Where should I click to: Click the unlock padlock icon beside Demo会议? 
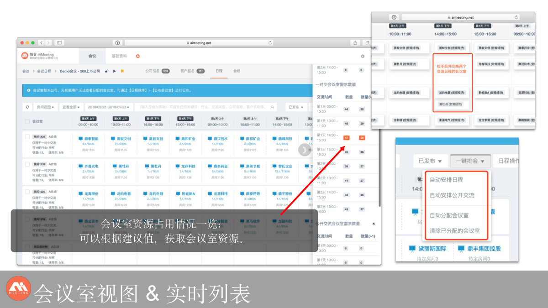(x=106, y=71)
